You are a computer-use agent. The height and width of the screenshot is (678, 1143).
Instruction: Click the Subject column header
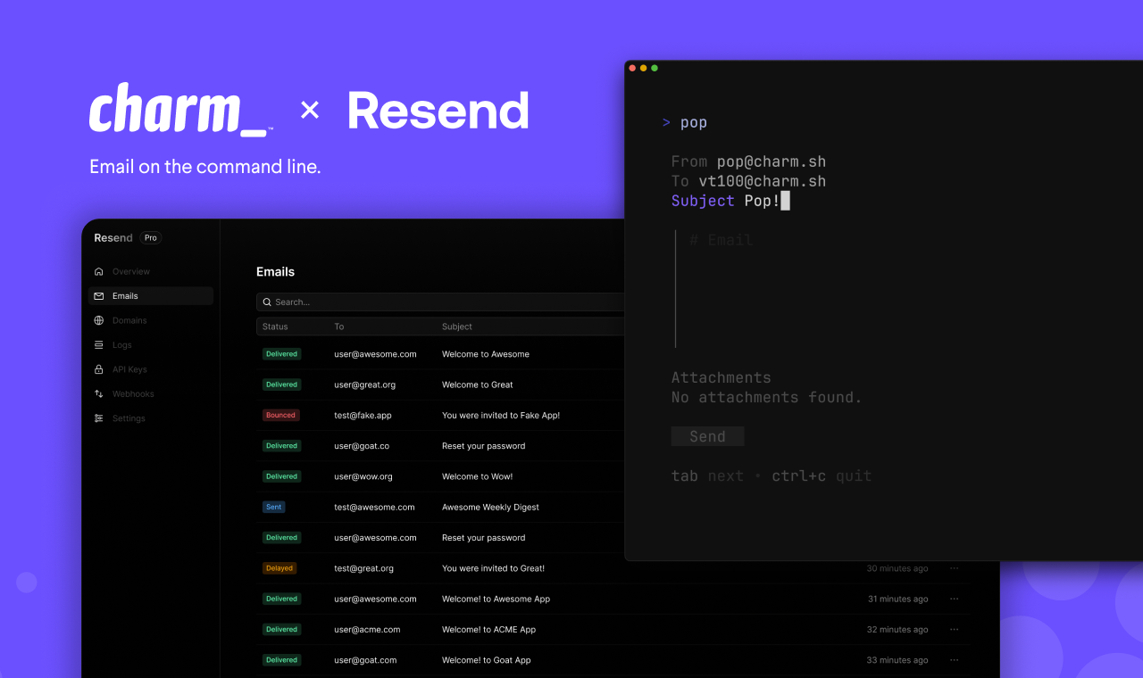457,327
